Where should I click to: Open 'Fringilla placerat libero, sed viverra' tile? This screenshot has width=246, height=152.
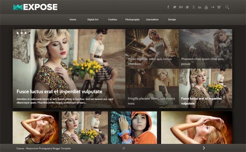tap(152, 89)
